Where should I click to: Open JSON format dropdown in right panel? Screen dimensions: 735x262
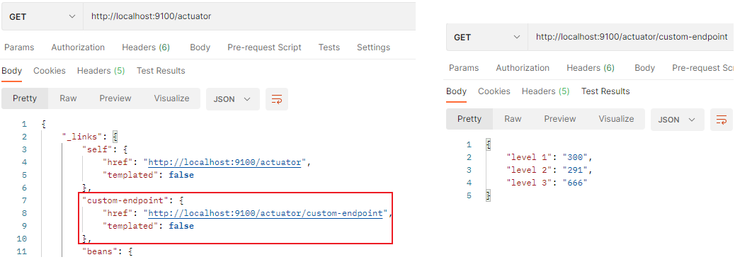(x=678, y=120)
